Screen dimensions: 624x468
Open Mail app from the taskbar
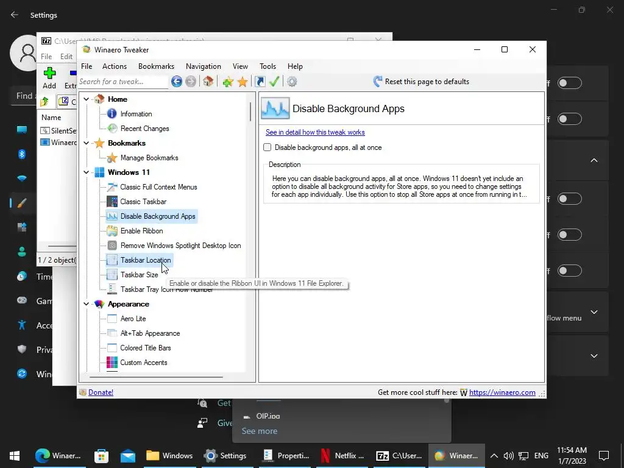click(128, 456)
